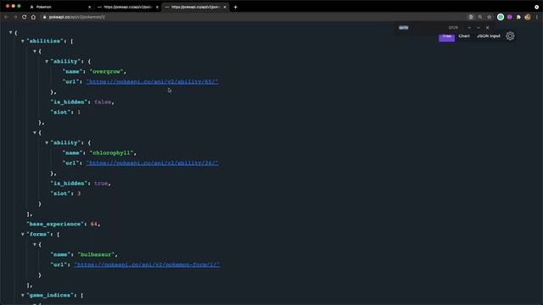The image size is (543, 305).
Task: Go forward in browser history
Action: pos(15,17)
